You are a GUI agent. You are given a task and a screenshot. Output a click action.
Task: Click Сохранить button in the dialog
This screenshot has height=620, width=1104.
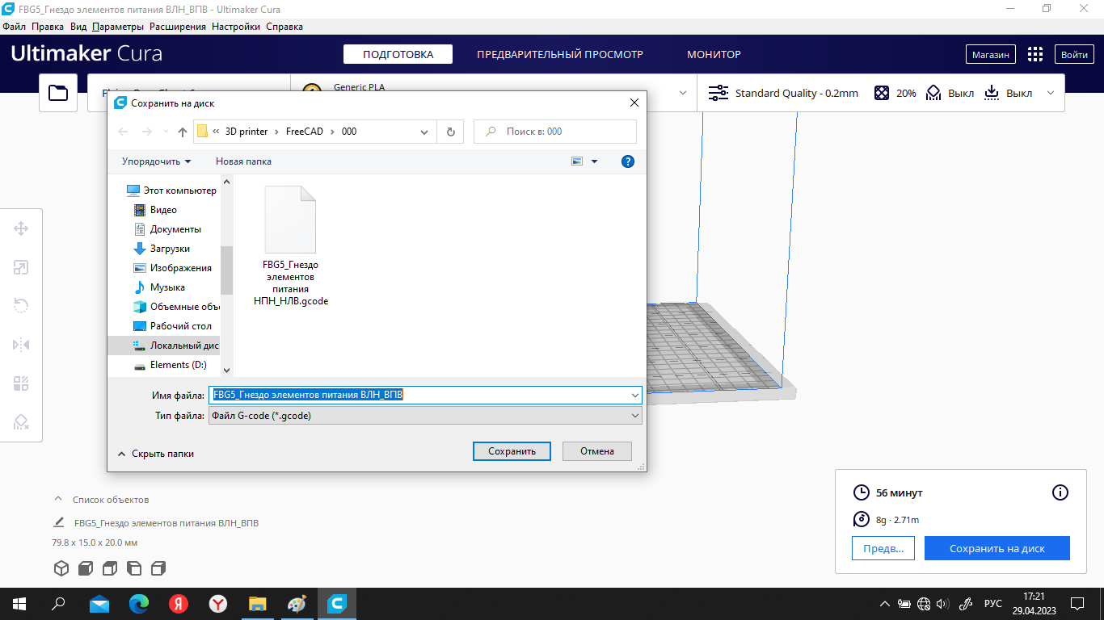[x=512, y=451]
